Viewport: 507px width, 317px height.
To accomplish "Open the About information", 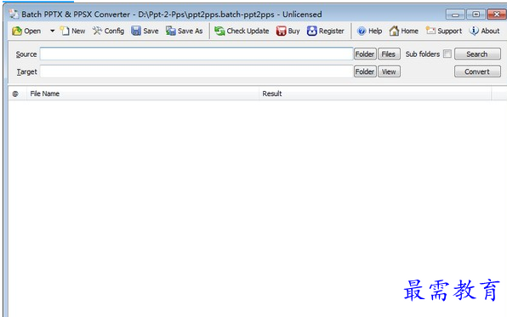I will (x=484, y=31).
